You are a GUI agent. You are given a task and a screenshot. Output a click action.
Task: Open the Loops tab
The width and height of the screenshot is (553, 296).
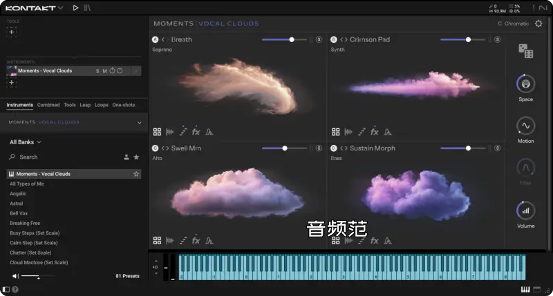tap(101, 105)
